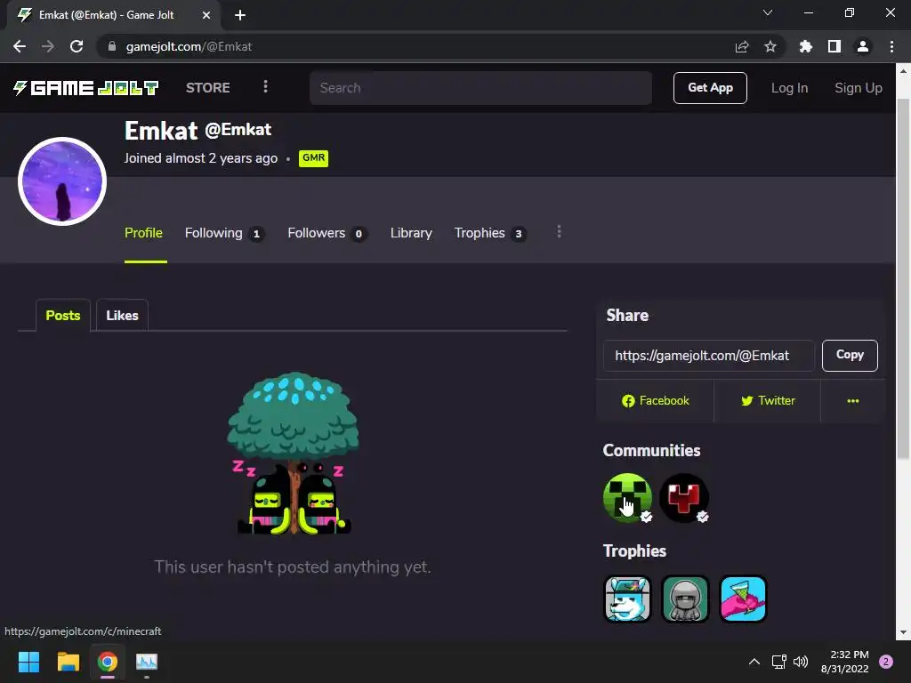Copy the profile share link
Screen dimensions: 911x683
tap(850, 355)
